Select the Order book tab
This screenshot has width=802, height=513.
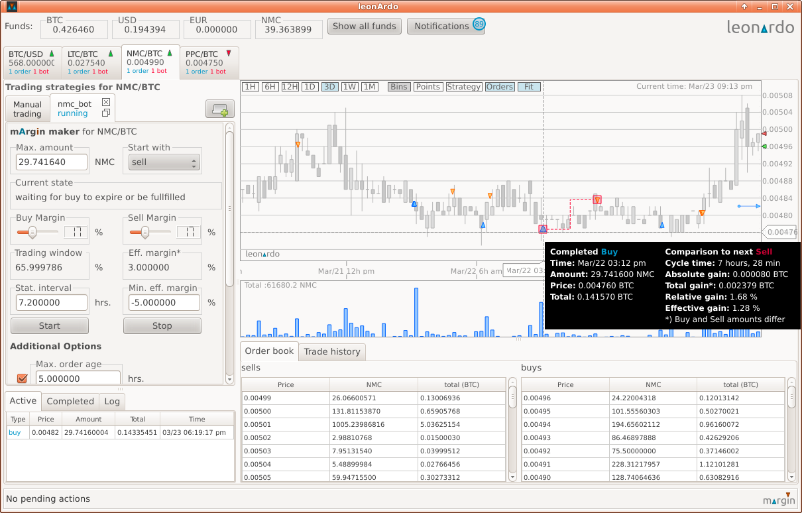269,351
